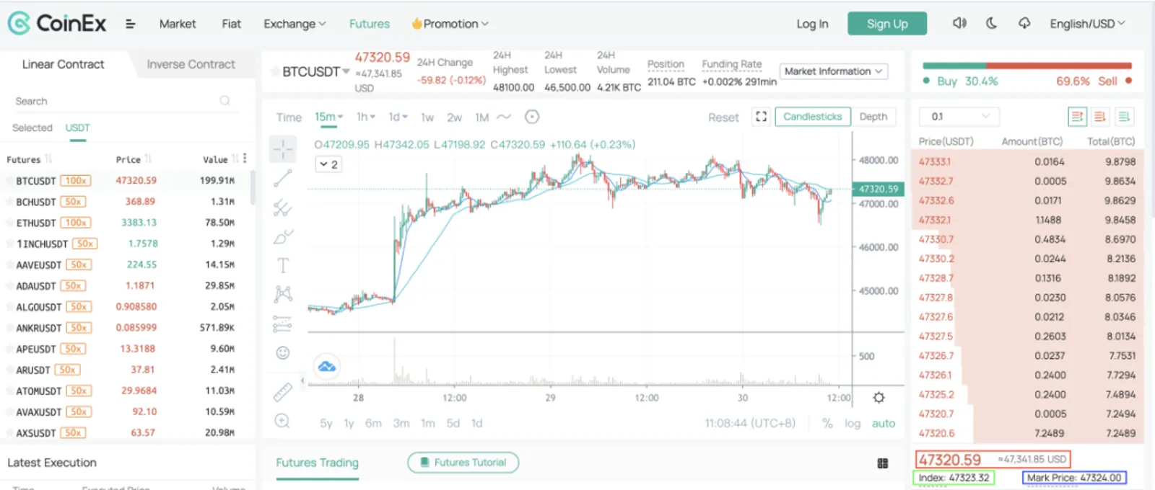Viewport: 1155px width, 490px height.
Task: Open the BTCUSDT pair selector dropdown
Action: click(316, 71)
